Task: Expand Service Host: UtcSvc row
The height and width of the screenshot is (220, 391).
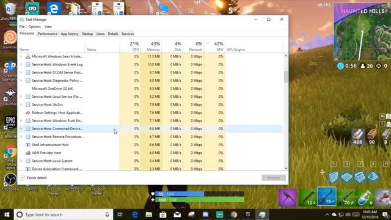Action: tap(21, 105)
